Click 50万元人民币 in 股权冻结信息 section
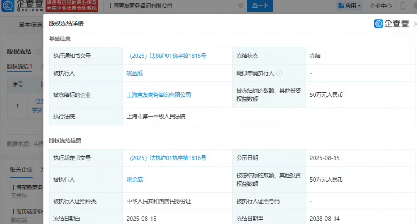Screen dimensions: 417x224 pos(326,180)
